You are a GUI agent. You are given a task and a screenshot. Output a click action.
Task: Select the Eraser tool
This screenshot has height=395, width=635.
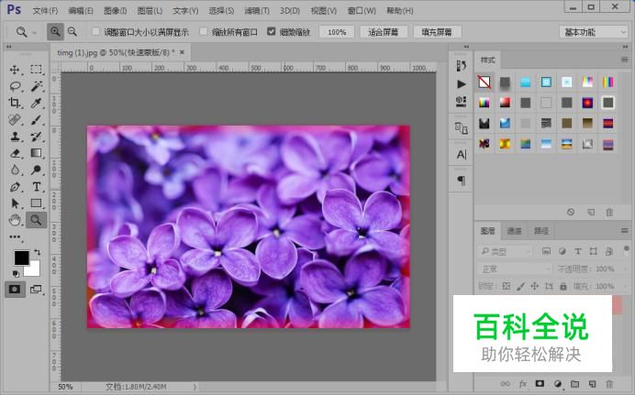click(x=15, y=153)
